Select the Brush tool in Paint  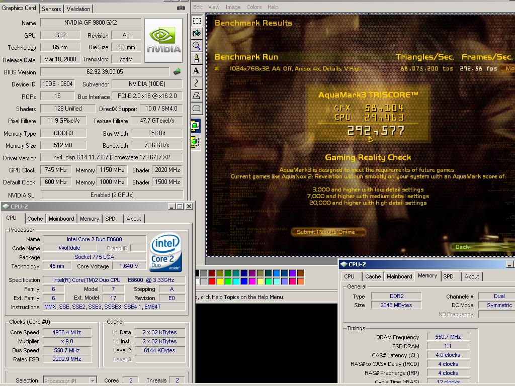(197, 58)
